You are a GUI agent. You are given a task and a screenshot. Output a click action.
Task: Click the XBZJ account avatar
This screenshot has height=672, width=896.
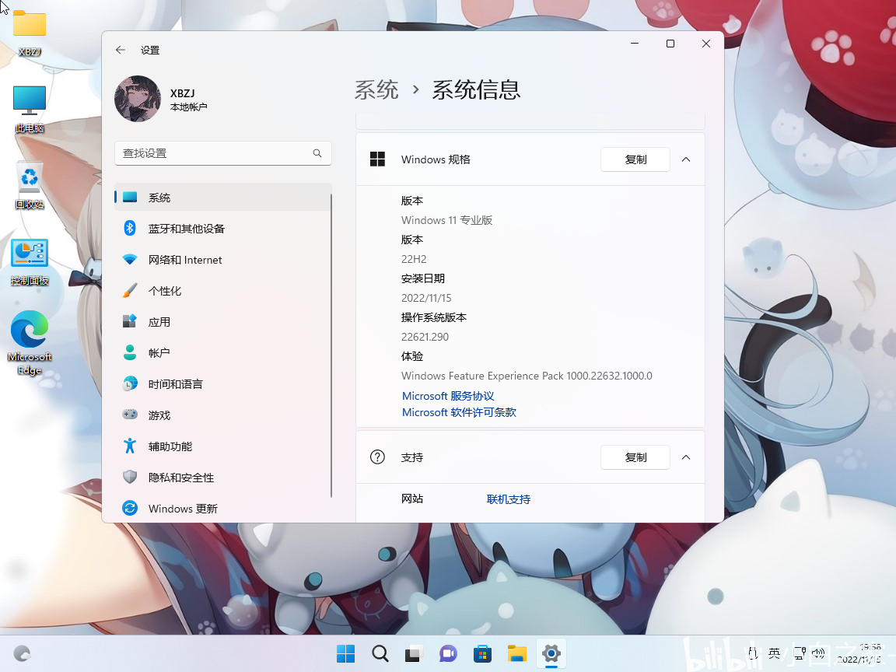tap(138, 99)
